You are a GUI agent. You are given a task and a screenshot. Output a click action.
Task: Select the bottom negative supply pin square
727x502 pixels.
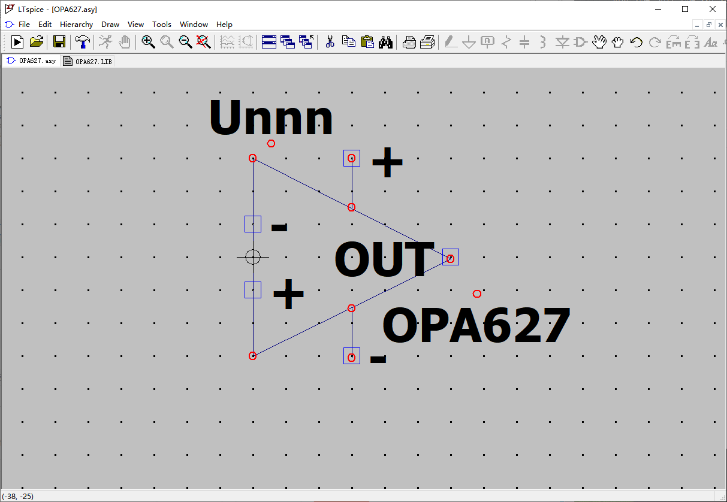pyautogui.click(x=352, y=356)
